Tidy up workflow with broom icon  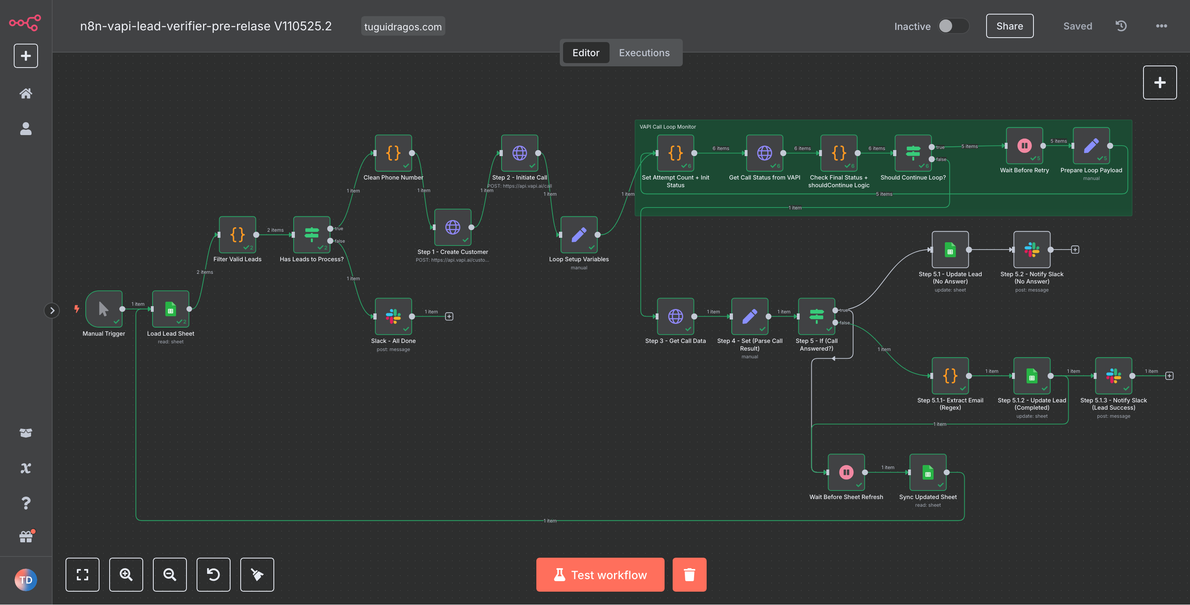point(257,574)
